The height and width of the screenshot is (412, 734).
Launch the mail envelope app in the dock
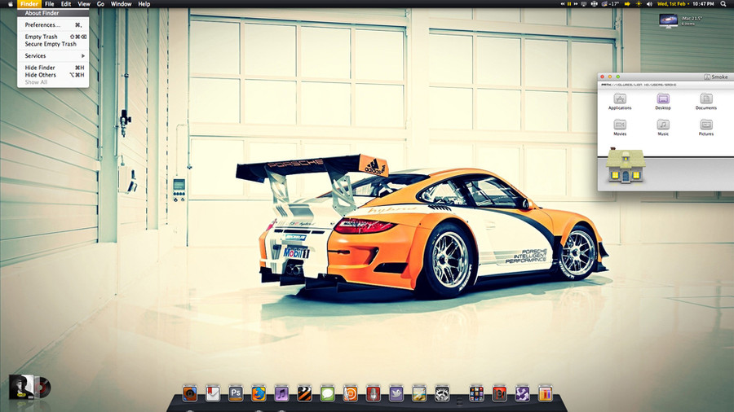[213, 394]
